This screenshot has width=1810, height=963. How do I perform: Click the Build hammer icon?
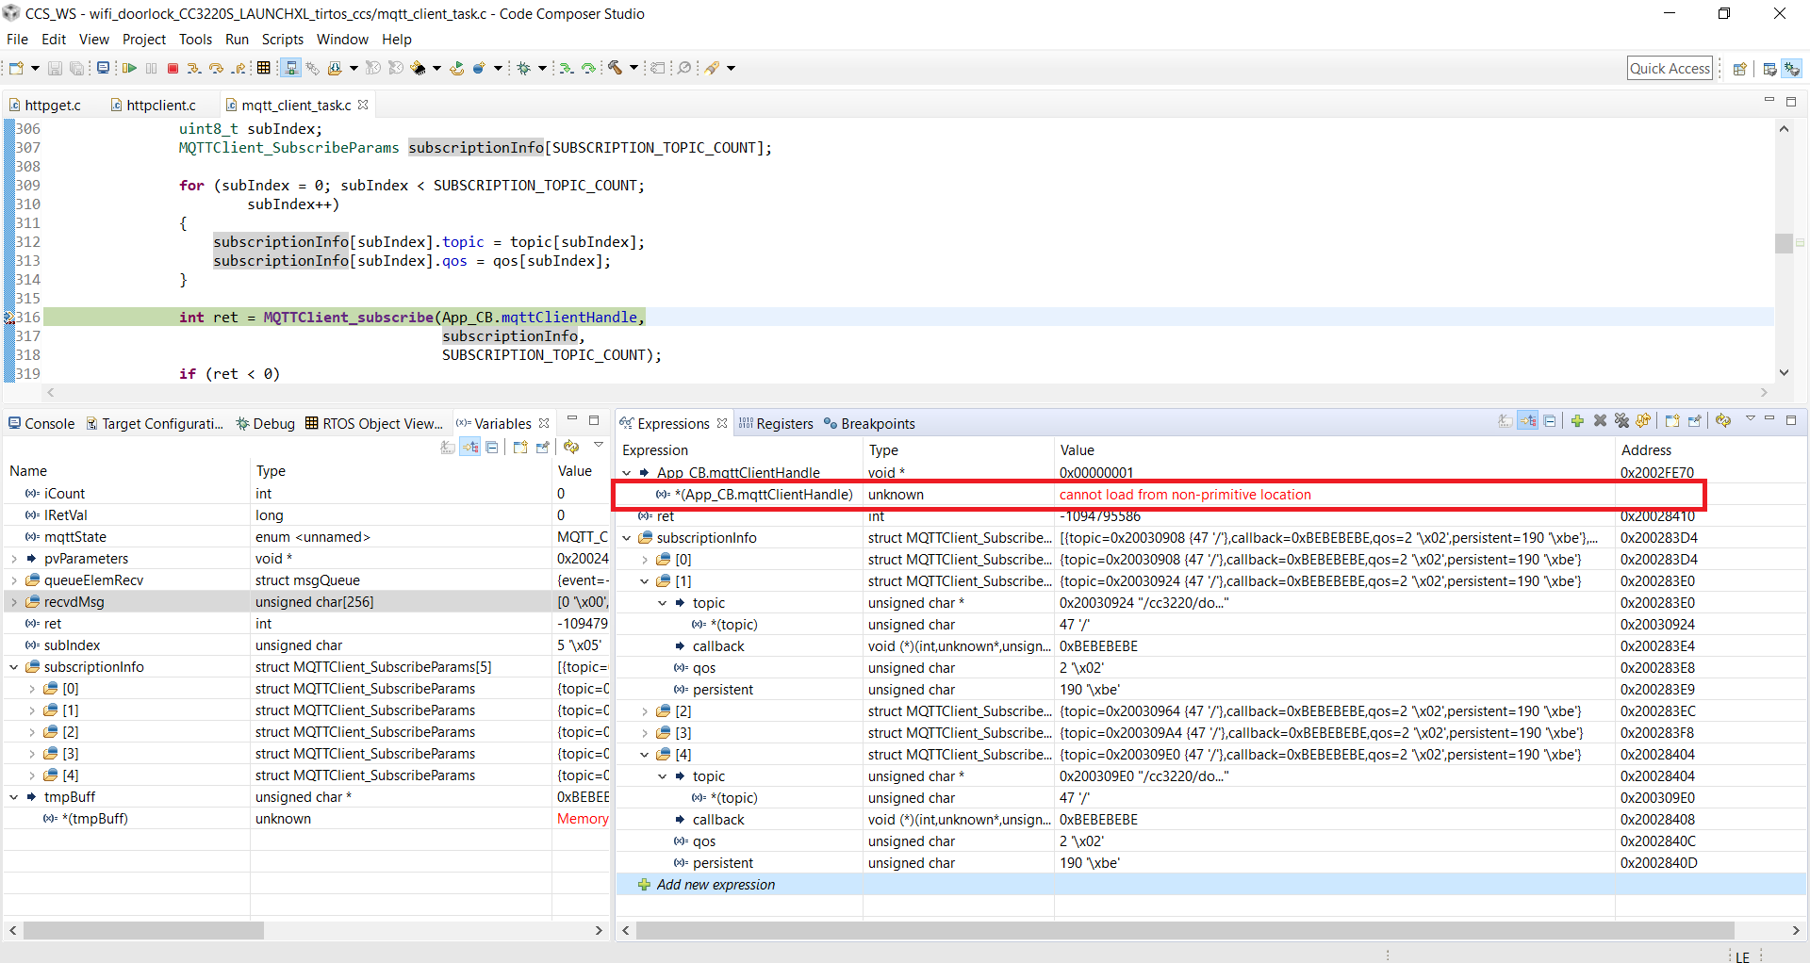point(615,68)
